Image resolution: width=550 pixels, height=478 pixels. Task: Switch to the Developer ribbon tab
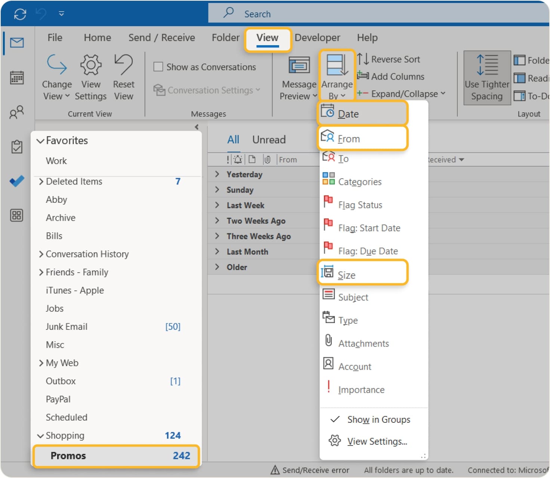pyautogui.click(x=317, y=37)
